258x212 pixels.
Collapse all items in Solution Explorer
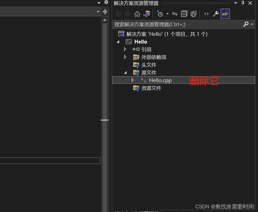coord(184,14)
